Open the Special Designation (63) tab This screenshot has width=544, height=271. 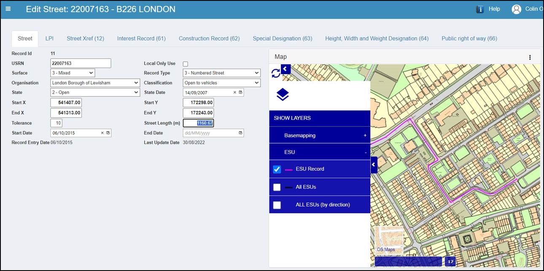click(x=283, y=38)
